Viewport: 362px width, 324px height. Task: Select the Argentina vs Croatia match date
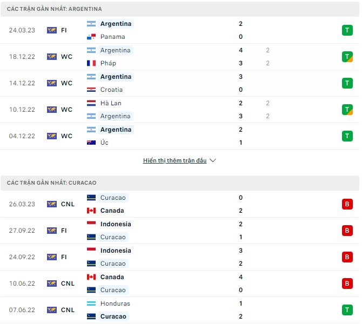(x=22, y=83)
